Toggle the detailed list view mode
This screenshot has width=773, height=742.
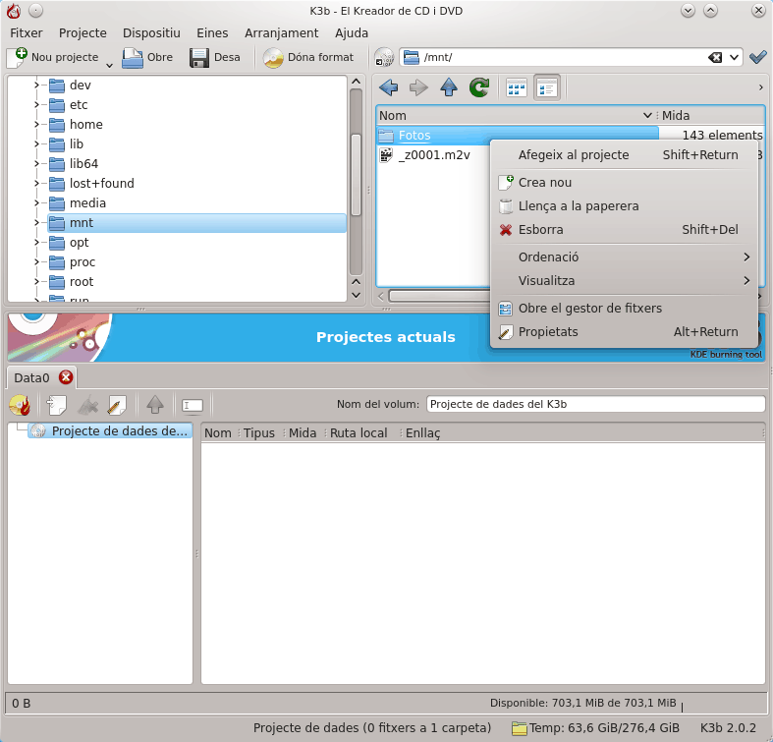click(547, 87)
